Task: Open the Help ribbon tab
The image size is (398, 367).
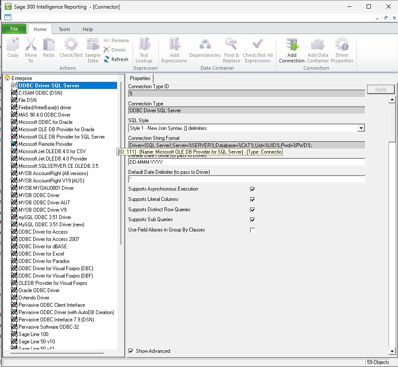Action: tap(88, 29)
